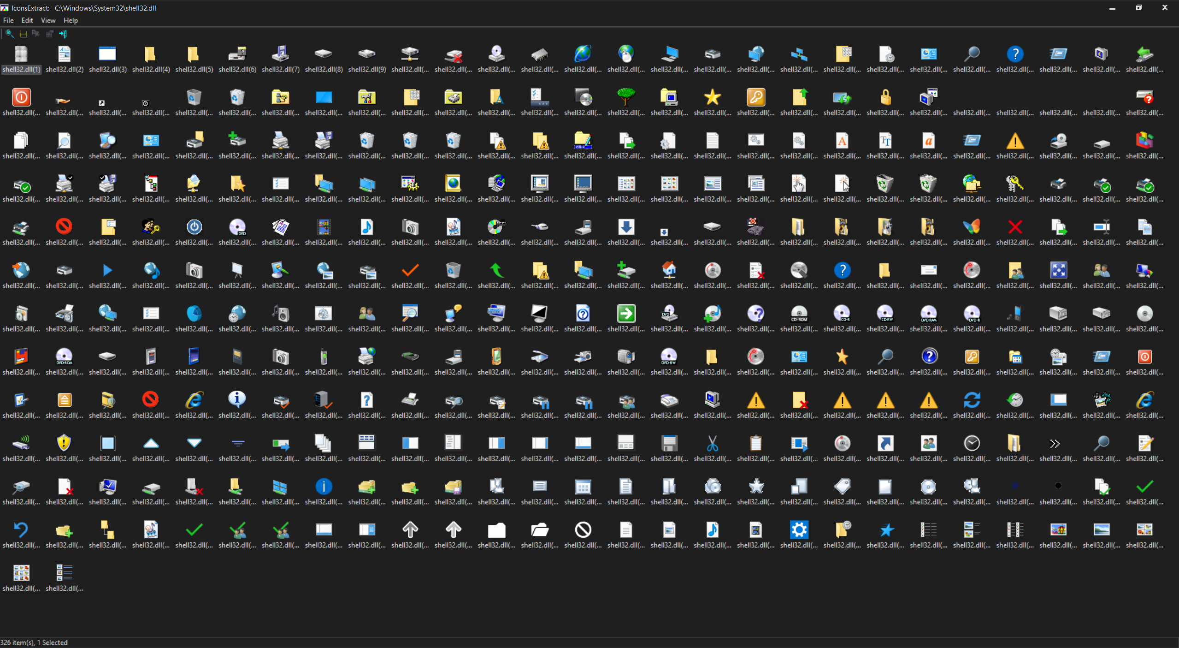The width and height of the screenshot is (1179, 648).
Task: Open the View menu
Action: [x=48, y=20]
